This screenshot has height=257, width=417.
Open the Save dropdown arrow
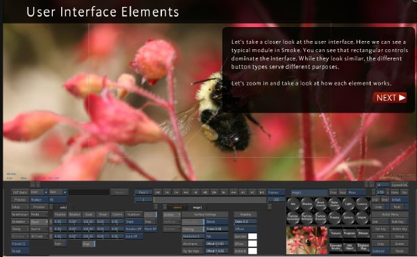[65, 192]
